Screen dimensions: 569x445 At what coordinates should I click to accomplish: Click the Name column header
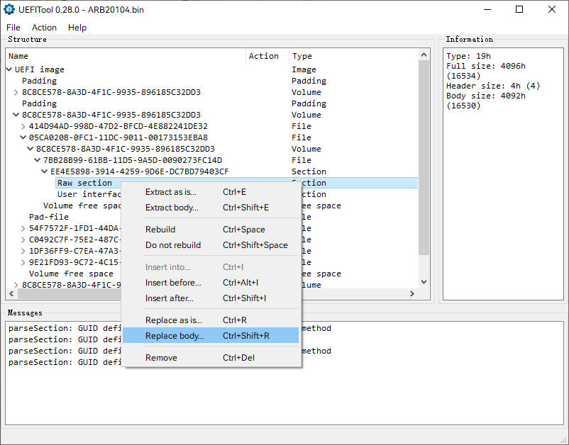point(18,56)
